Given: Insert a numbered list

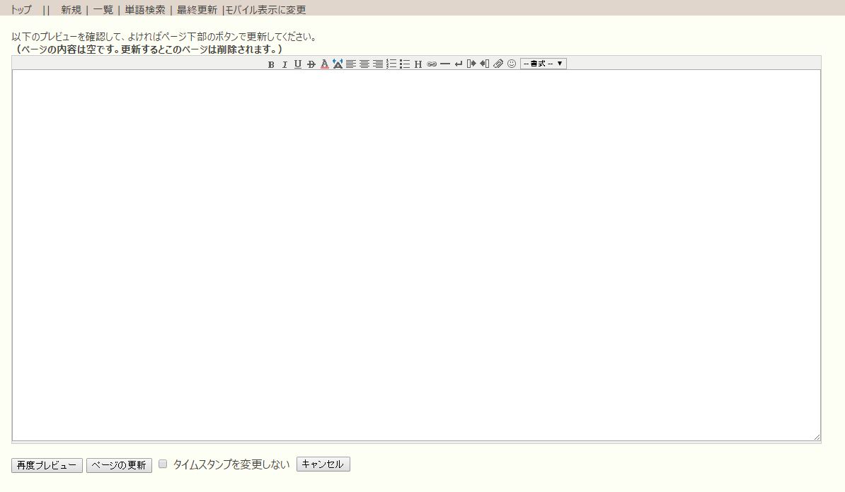Looking at the screenshot, I should click(391, 64).
